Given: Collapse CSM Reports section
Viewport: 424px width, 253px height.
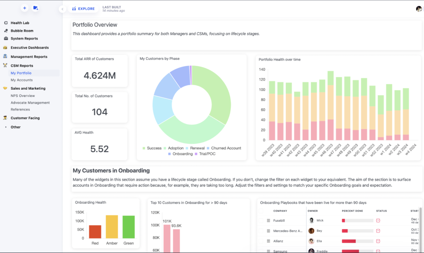Looking at the screenshot, I should [x=22, y=66].
